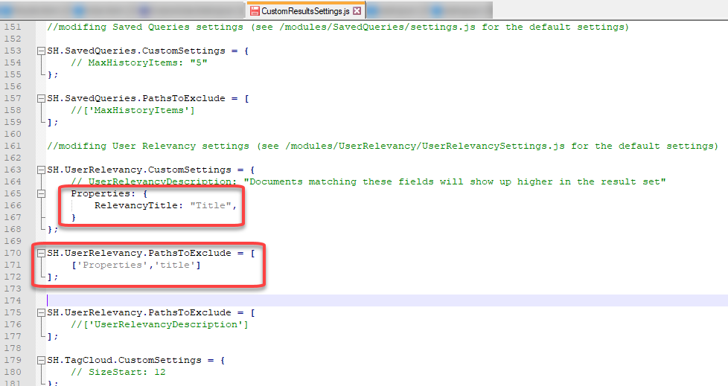Collapse the PathsToExclude block at line 175
This screenshot has height=386, width=728.
coord(42,312)
